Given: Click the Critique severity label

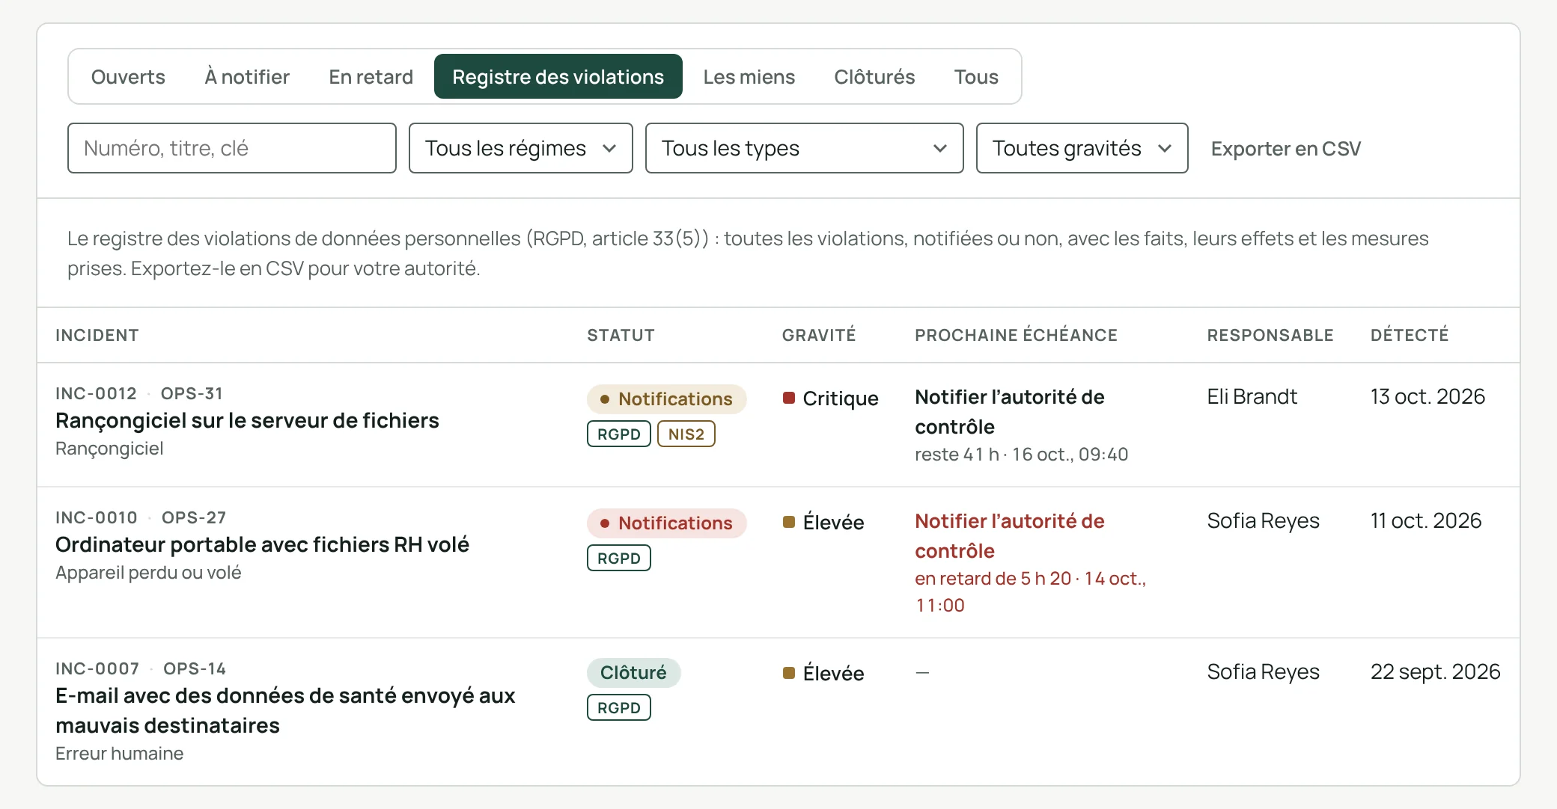Looking at the screenshot, I should pyautogui.click(x=830, y=398).
